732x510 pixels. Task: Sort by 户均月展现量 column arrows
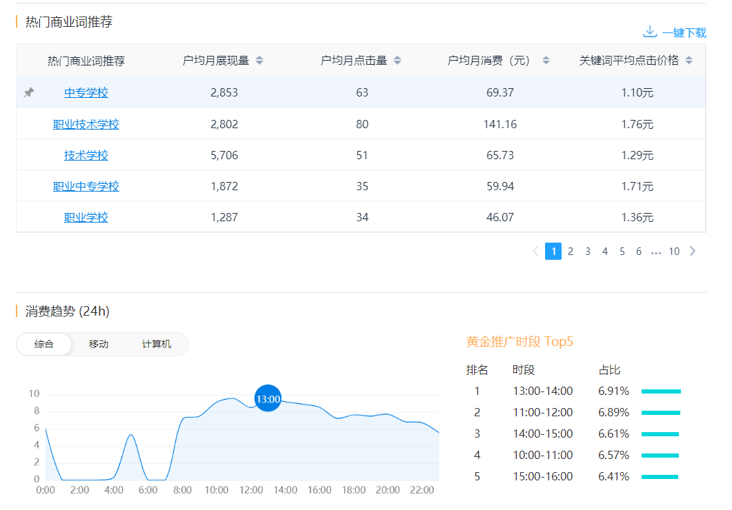[x=259, y=61]
